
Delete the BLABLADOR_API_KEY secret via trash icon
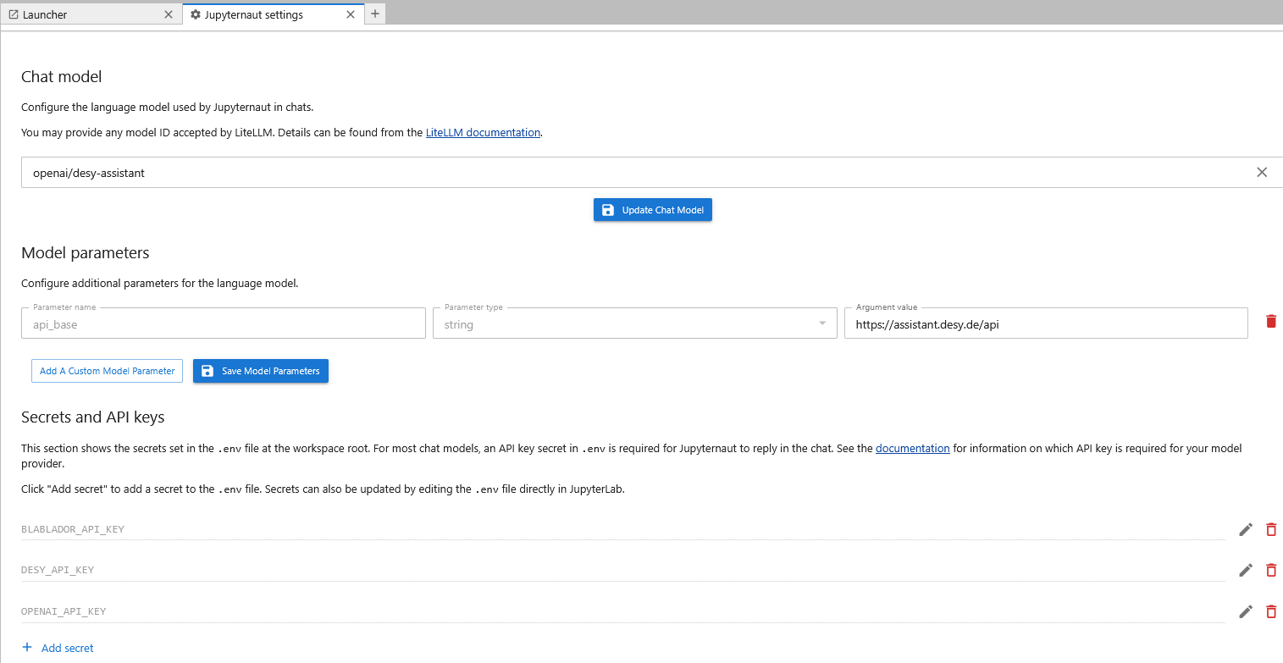(x=1270, y=529)
